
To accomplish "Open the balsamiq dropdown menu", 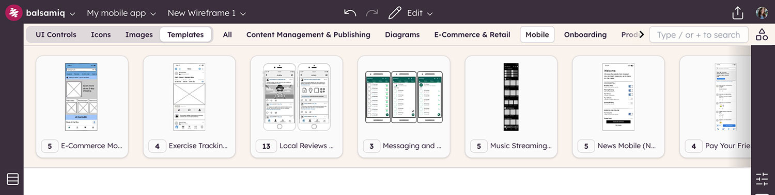I will 50,13.
